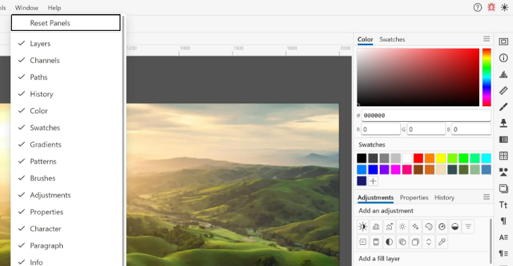Pick the white swatch

407,158
